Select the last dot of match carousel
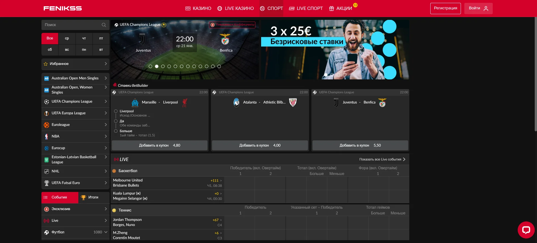The image size is (537, 243). [219, 66]
